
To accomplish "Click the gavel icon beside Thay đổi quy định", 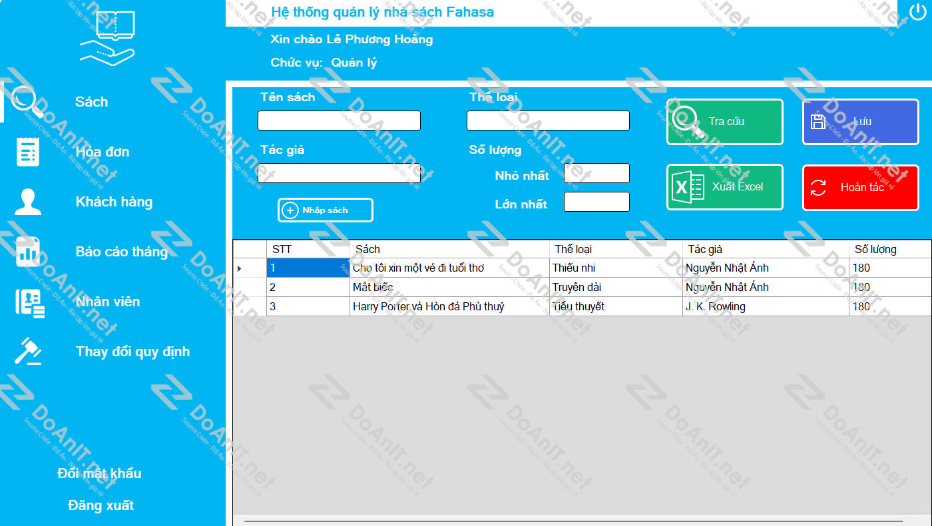I will (28, 352).
